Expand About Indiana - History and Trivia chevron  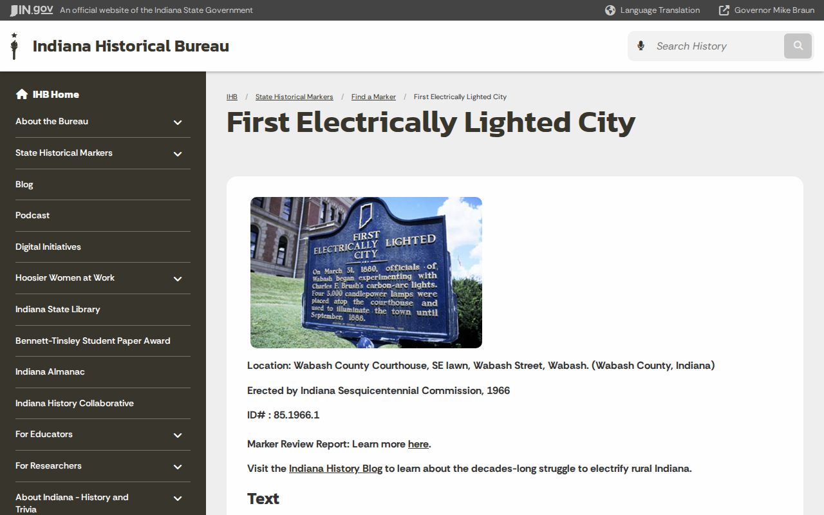[178, 498]
